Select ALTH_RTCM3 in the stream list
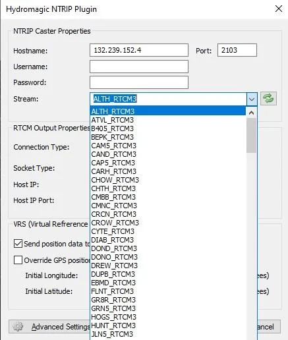Image resolution: width=288 pixels, height=340 pixels. click(168, 111)
